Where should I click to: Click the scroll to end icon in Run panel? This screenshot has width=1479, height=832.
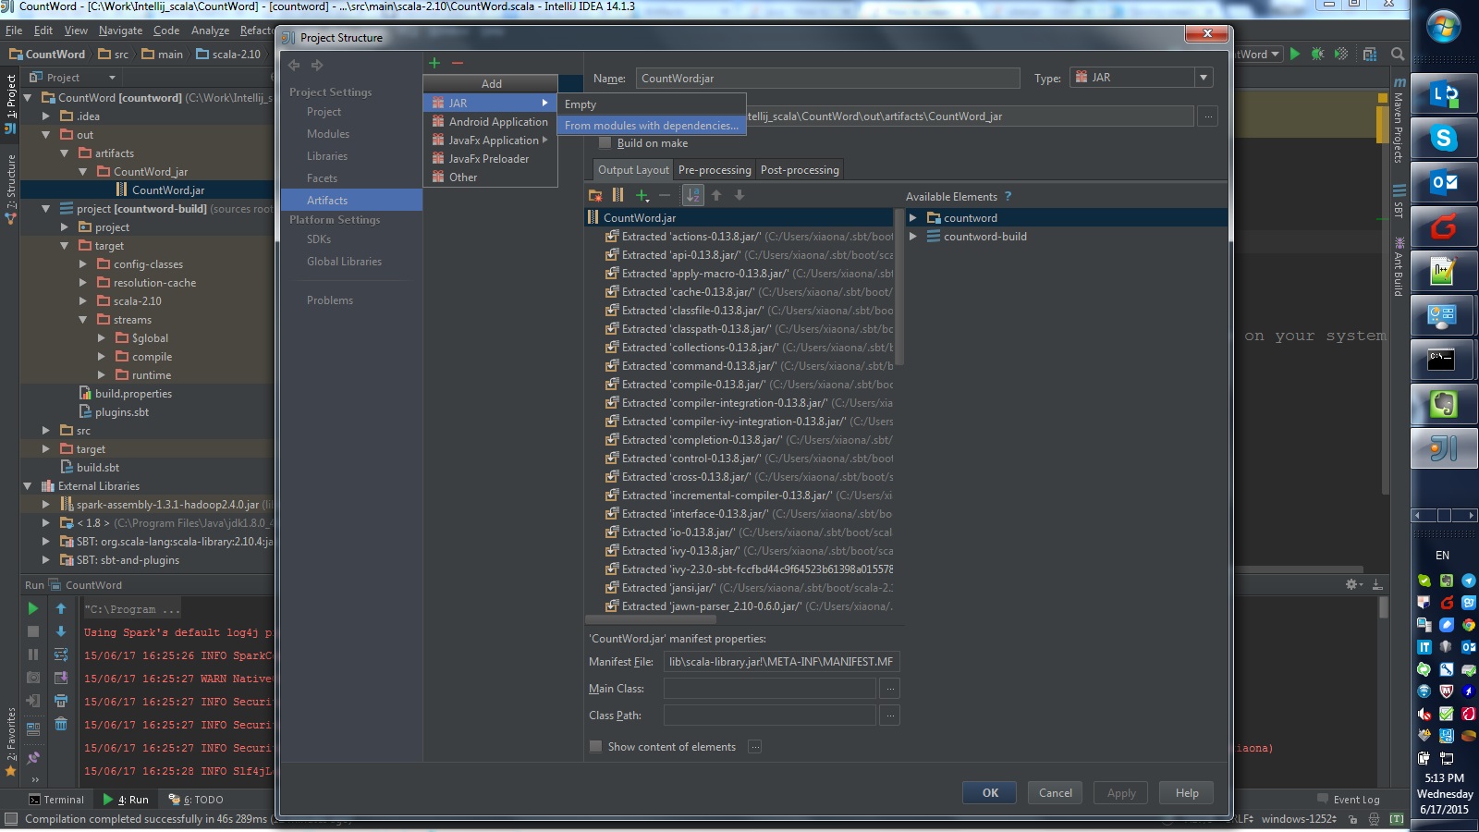[61, 678]
